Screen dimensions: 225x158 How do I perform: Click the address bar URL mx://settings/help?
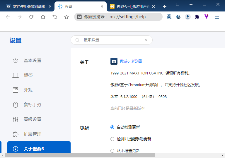point(127,17)
